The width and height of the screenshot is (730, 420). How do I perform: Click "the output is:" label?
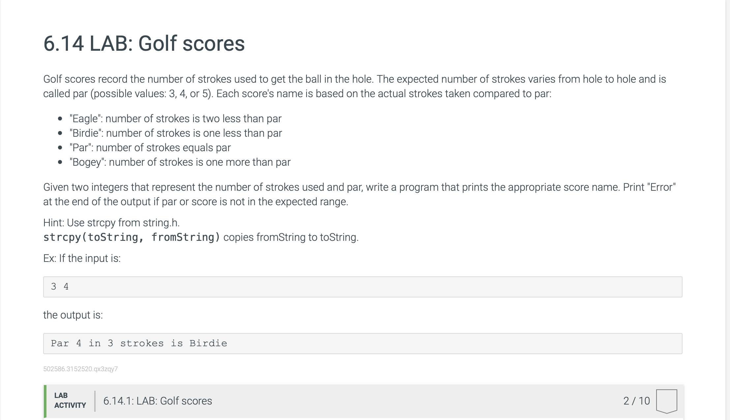point(73,315)
